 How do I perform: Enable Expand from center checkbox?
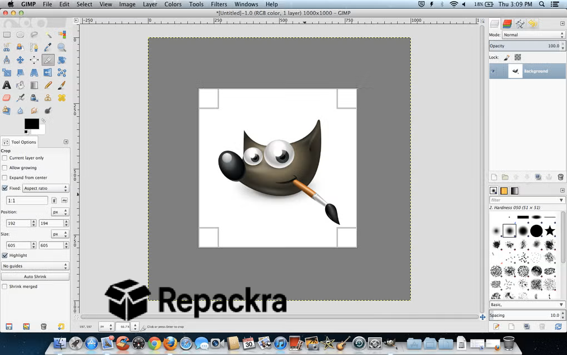(4, 177)
